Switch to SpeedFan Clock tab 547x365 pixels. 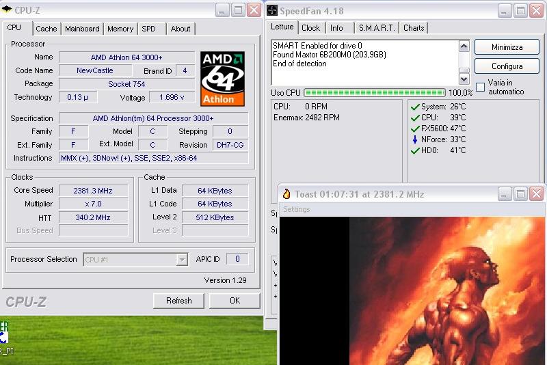click(311, 28)
